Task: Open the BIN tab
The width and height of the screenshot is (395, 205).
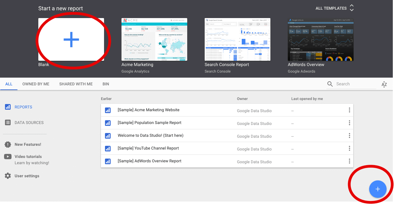Action: 106,84
